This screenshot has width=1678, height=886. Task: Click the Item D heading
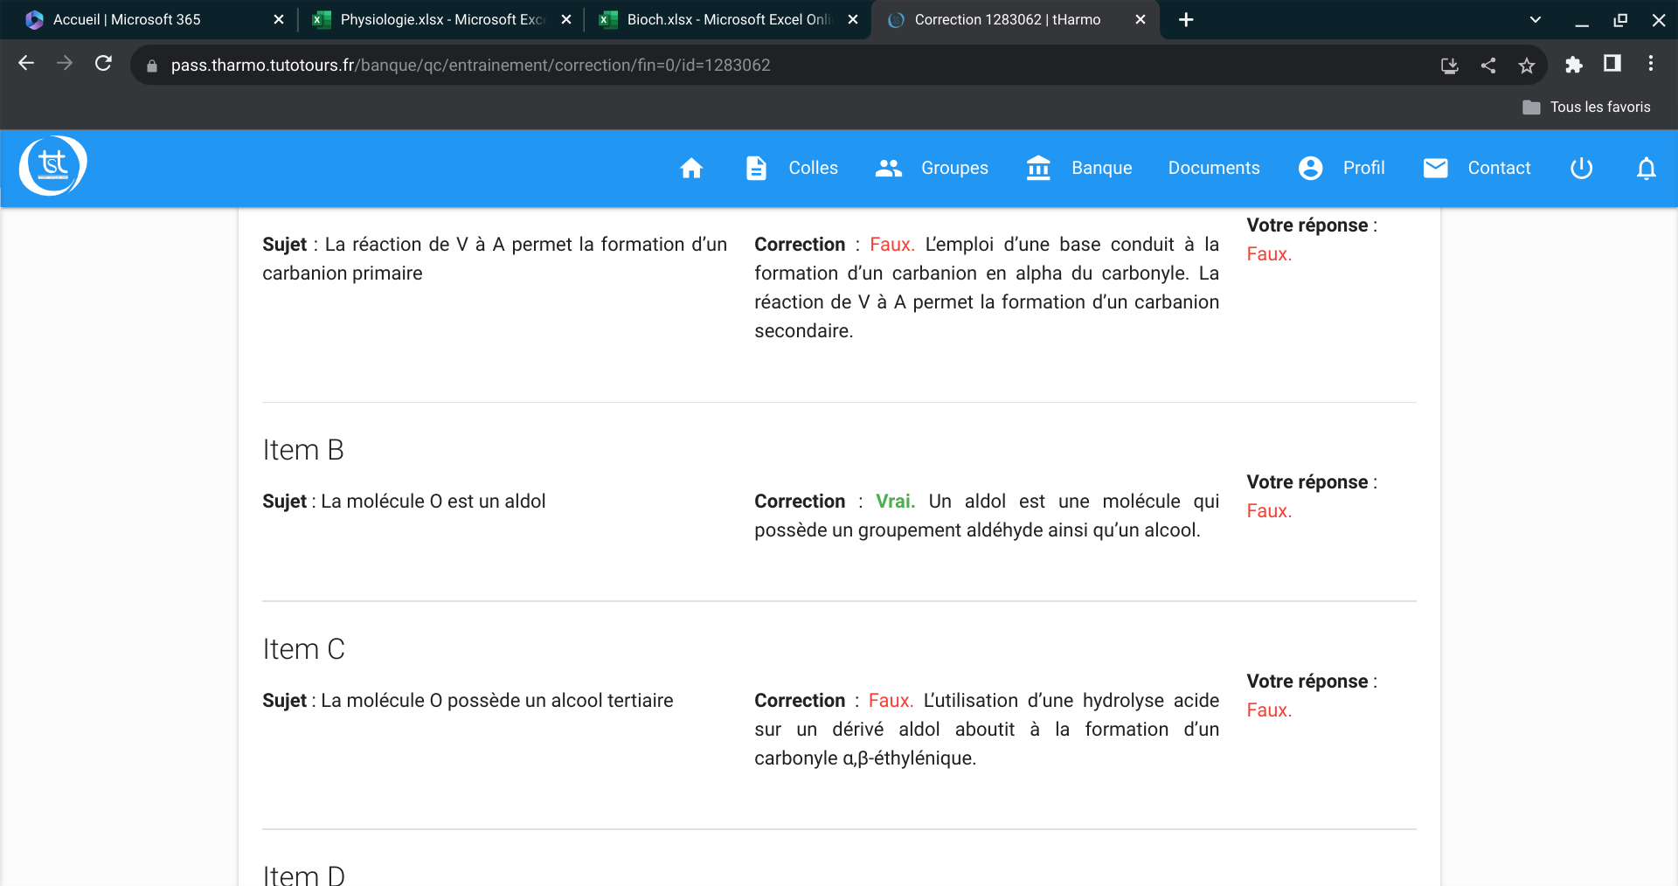[304, 874]
